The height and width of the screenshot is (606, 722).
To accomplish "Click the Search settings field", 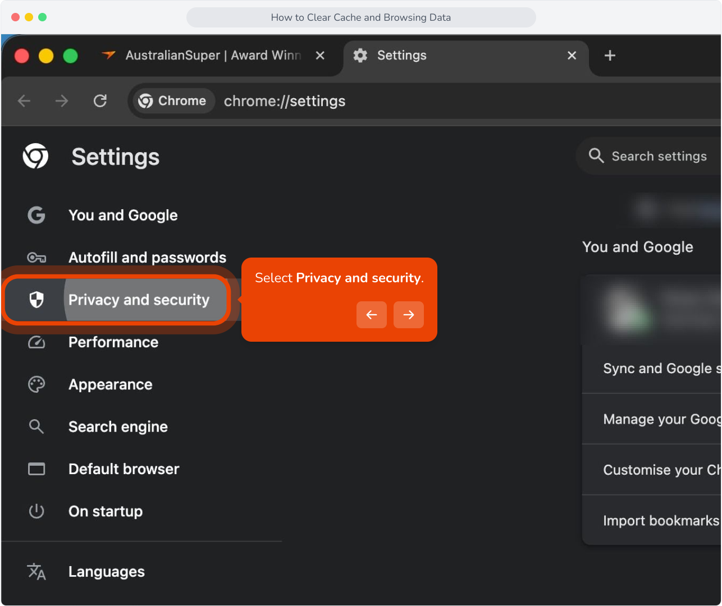I will (x=649, y=156).
